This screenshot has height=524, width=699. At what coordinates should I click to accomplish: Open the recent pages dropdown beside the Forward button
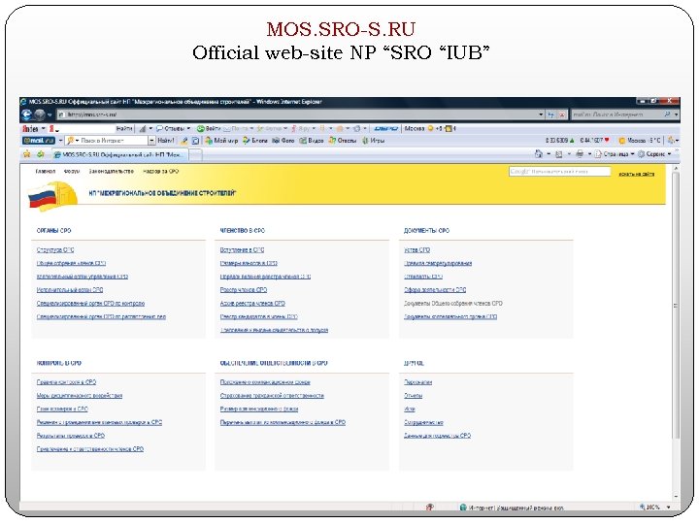pyautogui.click(x=50, y=115)
